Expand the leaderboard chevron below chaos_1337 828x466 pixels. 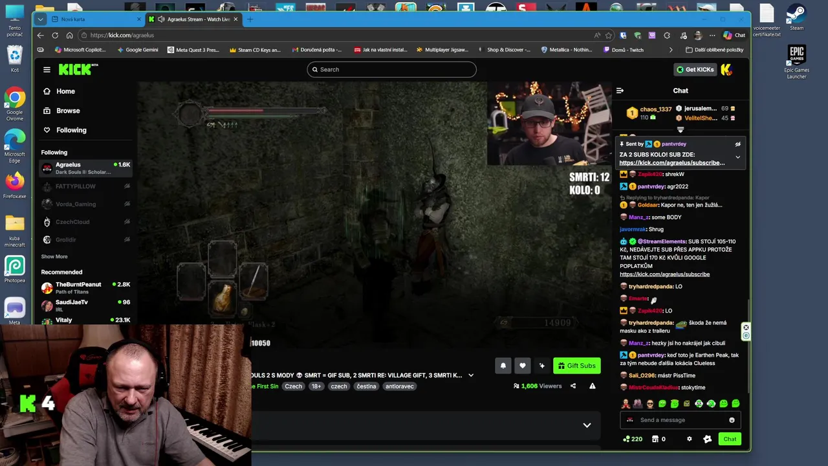coord(680,130)
